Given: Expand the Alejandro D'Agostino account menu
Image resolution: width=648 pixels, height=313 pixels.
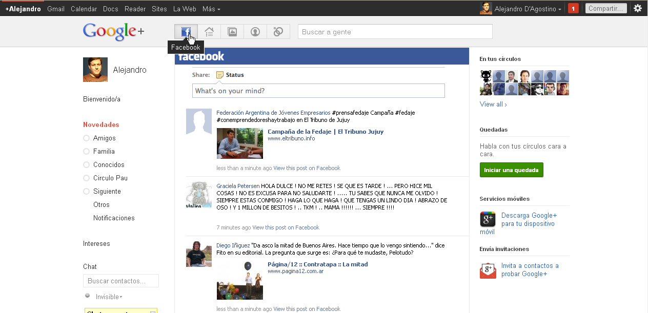Looking at the screenshot, I should pos(528,9).
